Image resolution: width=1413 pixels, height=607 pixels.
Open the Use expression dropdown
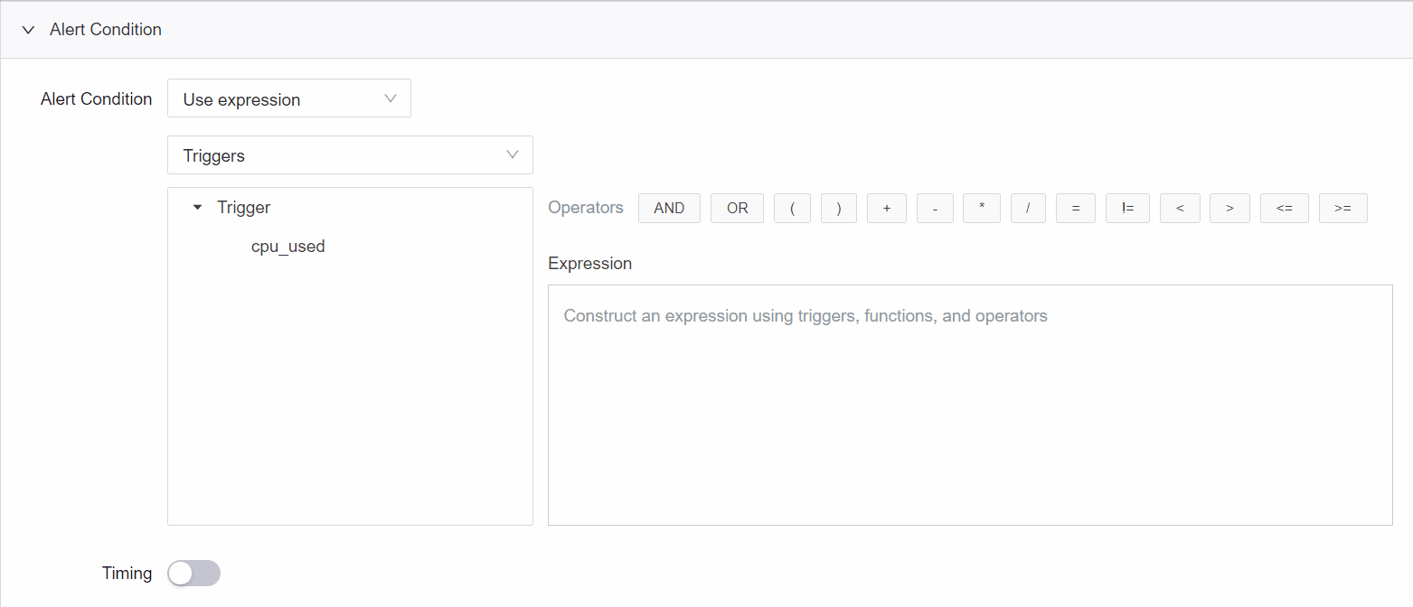pyautogui.click(x=289, y=98)
